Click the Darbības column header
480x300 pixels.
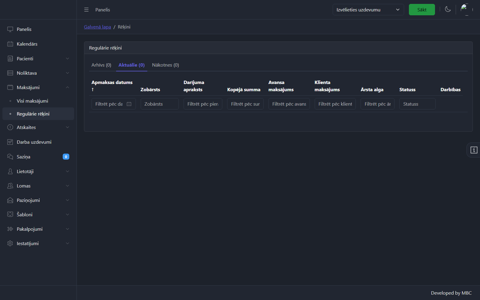pyautogui.click(x=450, y=89)
